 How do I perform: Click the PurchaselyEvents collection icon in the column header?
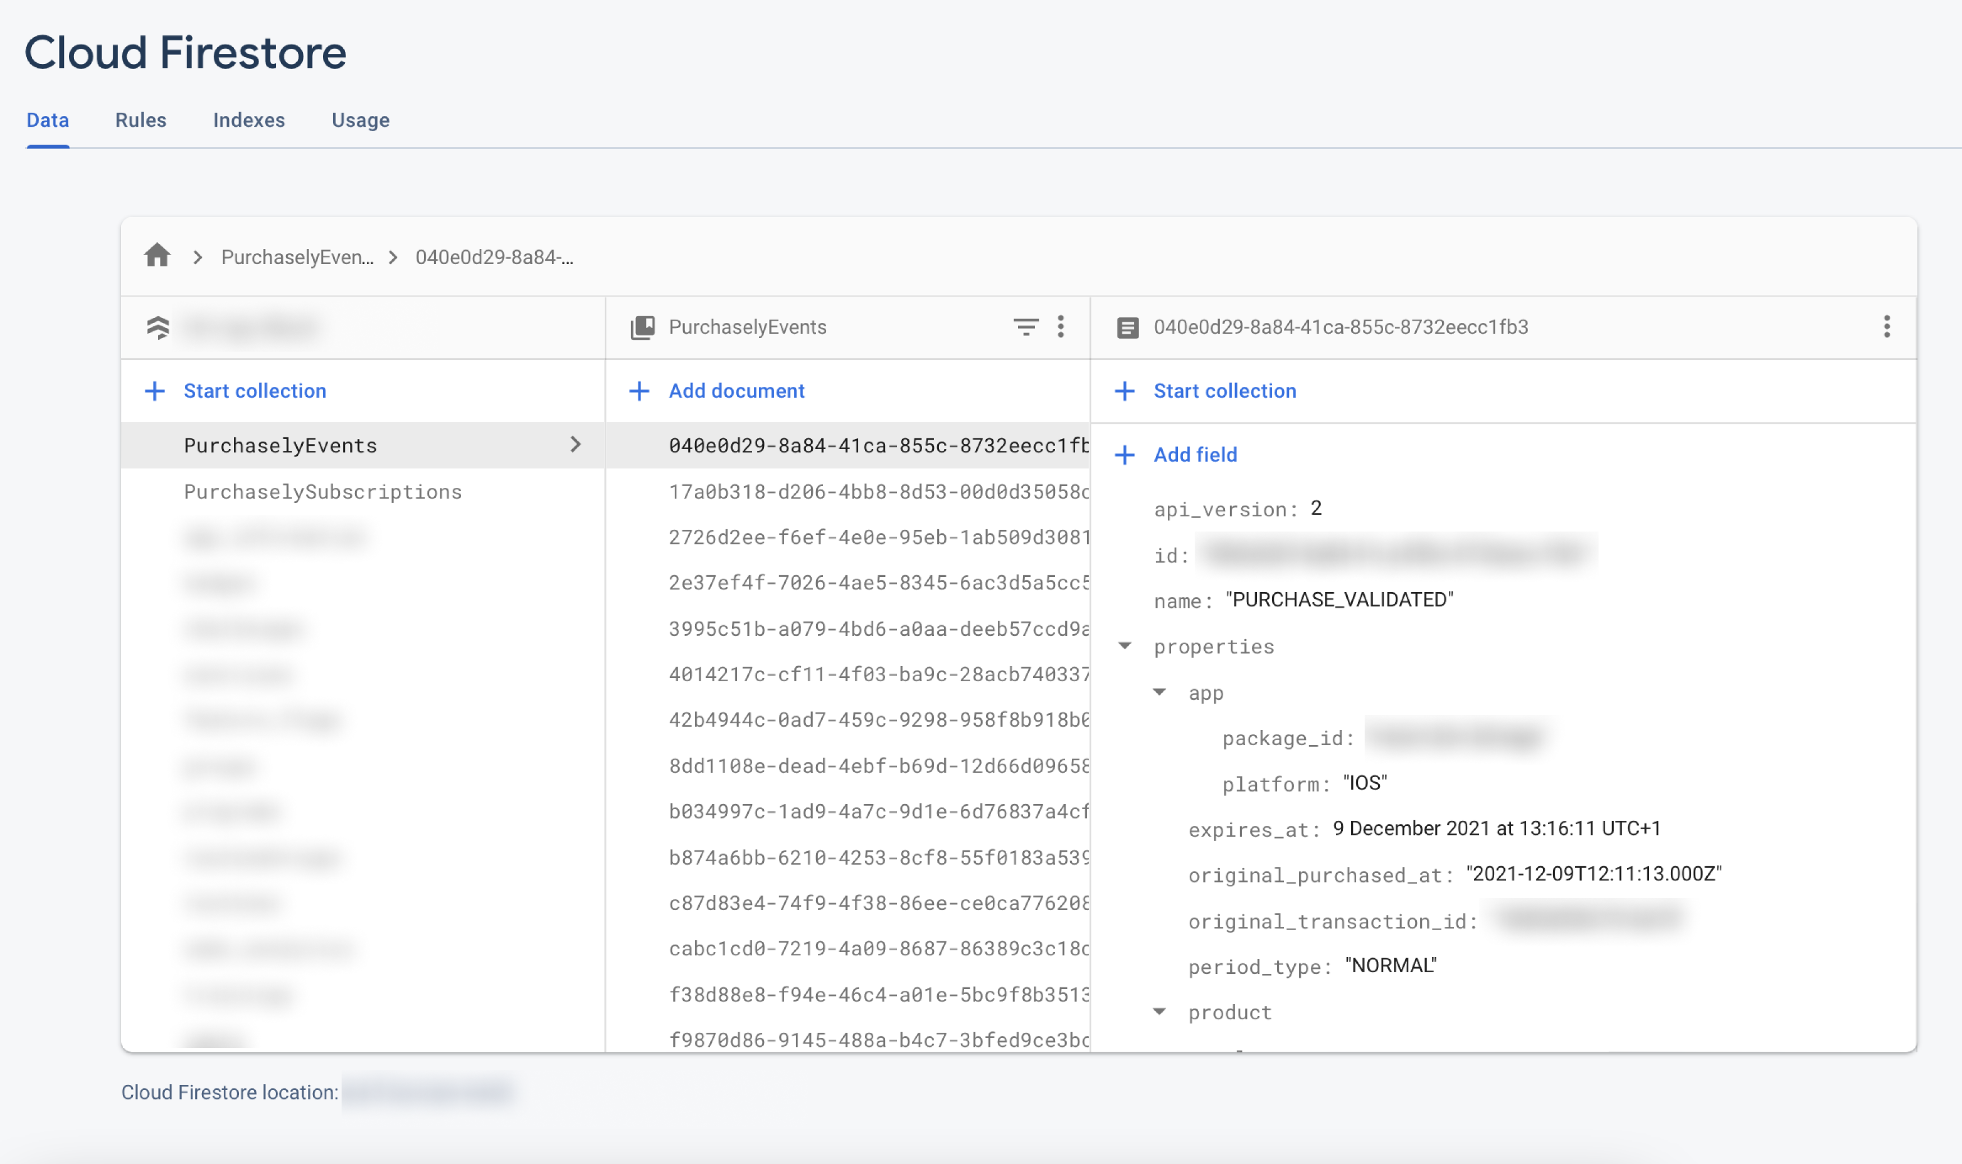tap(642, 327)
